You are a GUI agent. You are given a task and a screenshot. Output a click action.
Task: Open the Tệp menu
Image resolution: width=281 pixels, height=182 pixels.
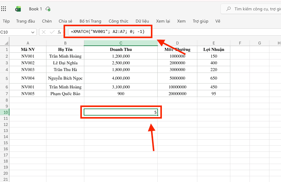(x=6, y=21)
